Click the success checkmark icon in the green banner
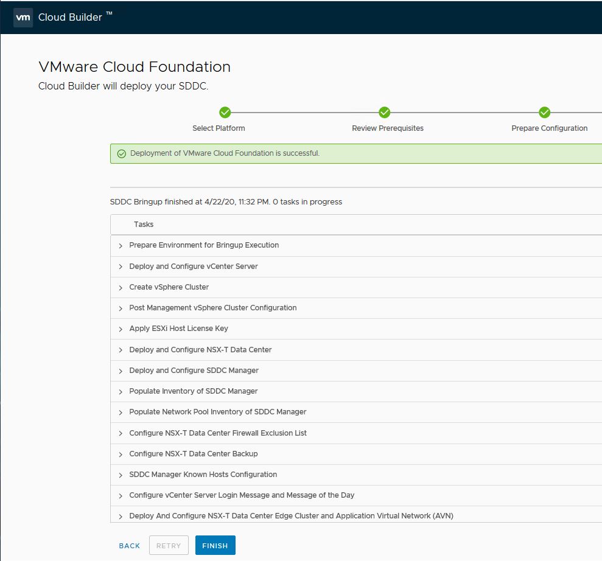 click(x=121, y=154)
